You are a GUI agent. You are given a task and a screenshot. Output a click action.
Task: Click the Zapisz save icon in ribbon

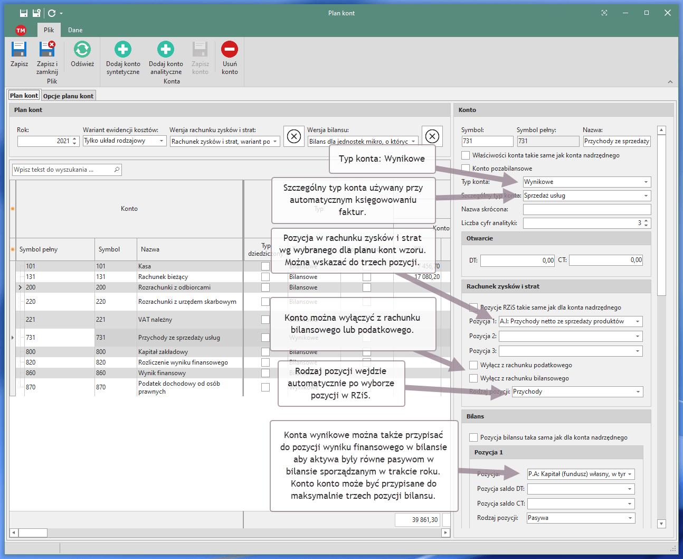click(19, 50)
